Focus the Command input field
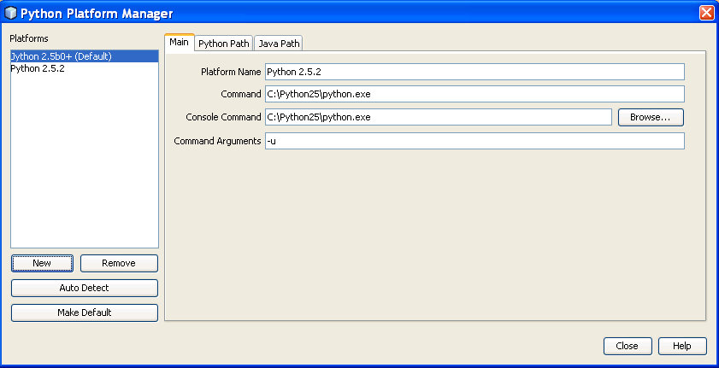719x368 pixels. click(x=474, y=94)
